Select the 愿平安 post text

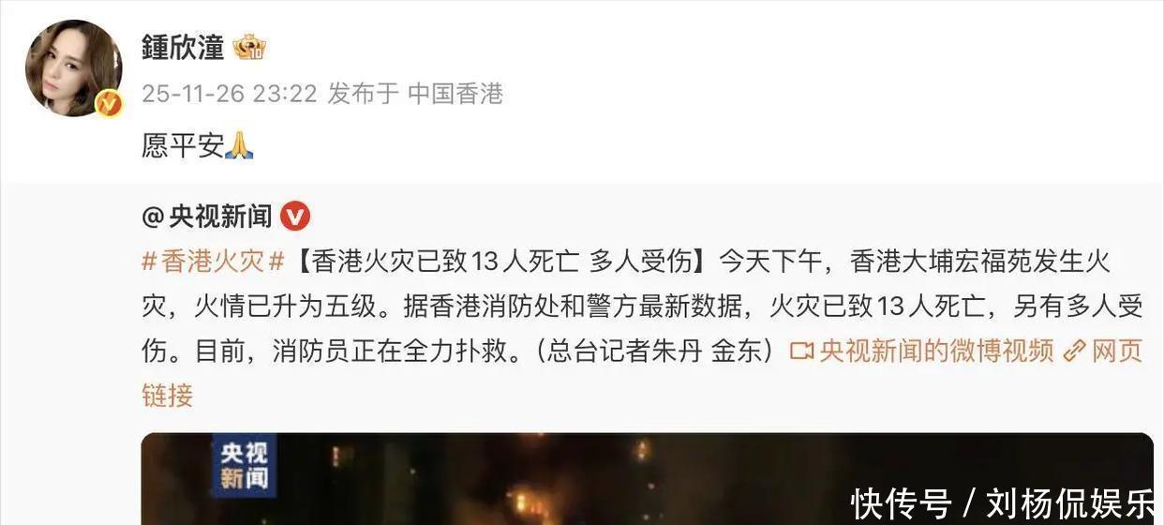click(x=183, y=145)
